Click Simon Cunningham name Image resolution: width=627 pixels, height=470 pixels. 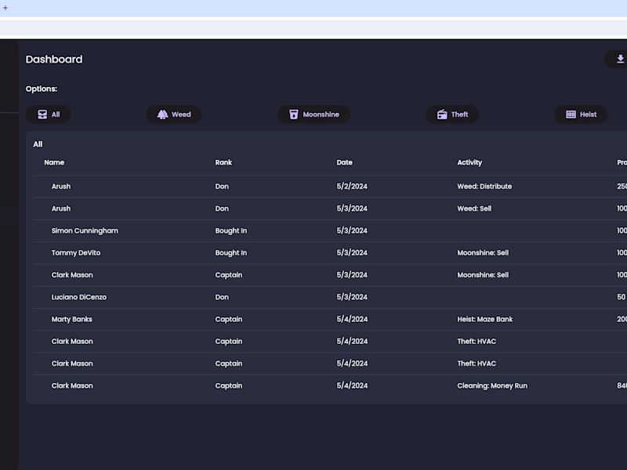(x=85, y=230)
